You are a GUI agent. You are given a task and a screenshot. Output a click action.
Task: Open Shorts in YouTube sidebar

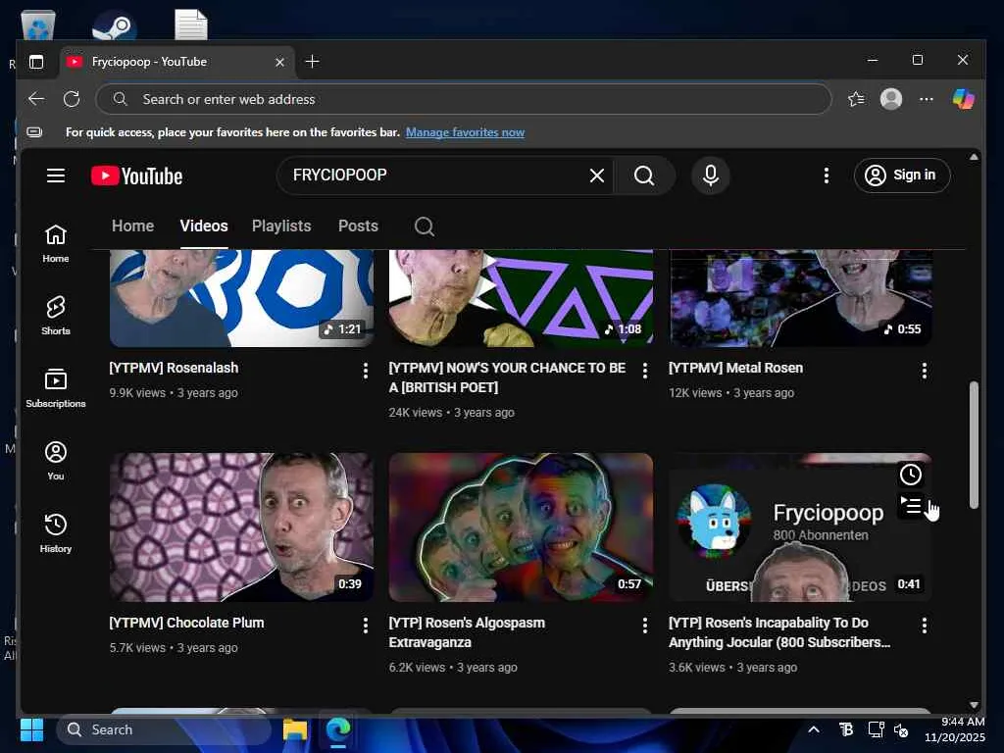pos(56,316)
